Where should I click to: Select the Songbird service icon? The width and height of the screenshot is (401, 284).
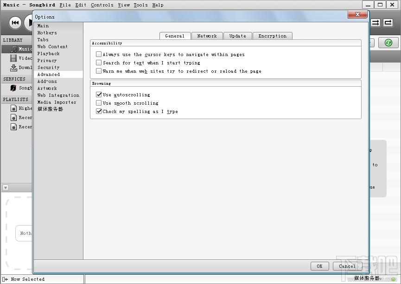[13, 88]
